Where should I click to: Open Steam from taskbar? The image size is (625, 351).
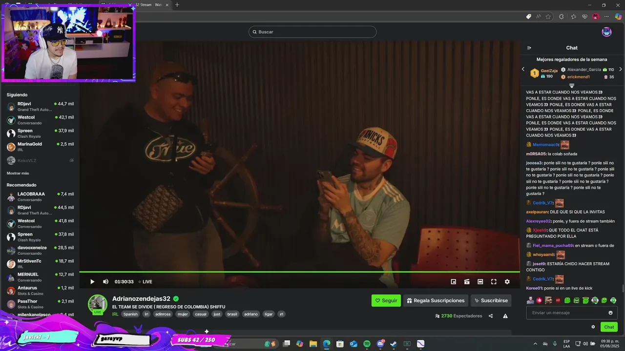tap(394, 344)
